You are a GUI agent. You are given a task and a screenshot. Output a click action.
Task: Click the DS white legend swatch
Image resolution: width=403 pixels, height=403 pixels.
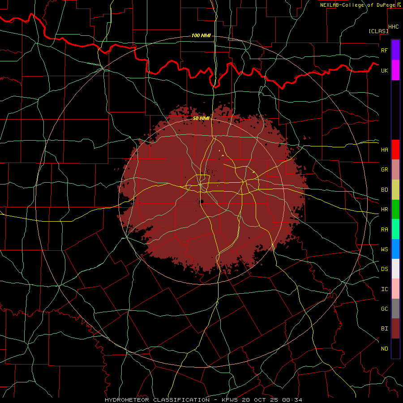click(x=395, y=269)
